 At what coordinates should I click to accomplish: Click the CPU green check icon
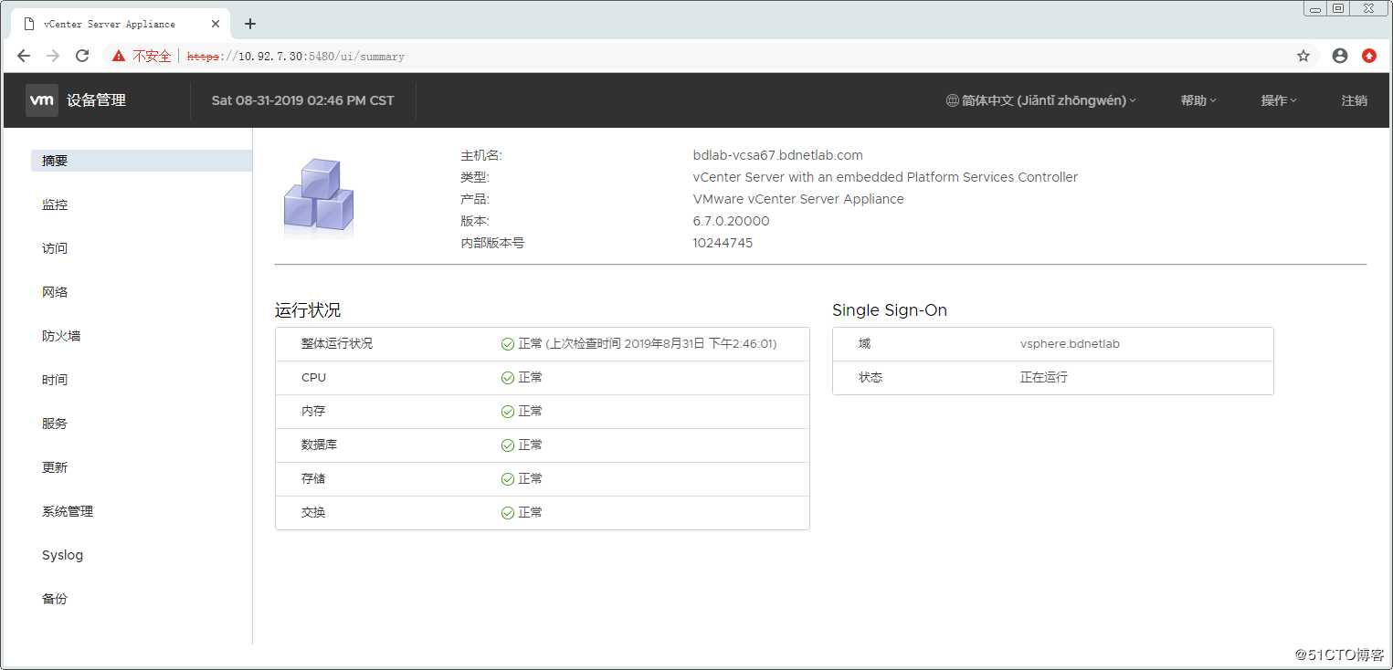click(508, 378)
